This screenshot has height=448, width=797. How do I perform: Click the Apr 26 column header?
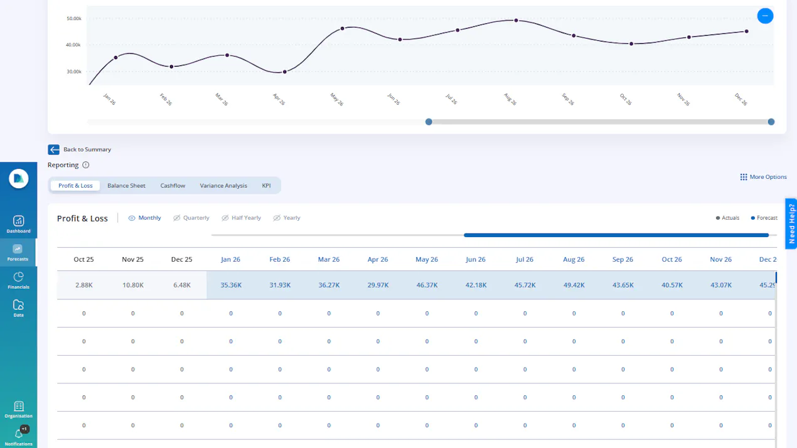click(x=377, y=259)
